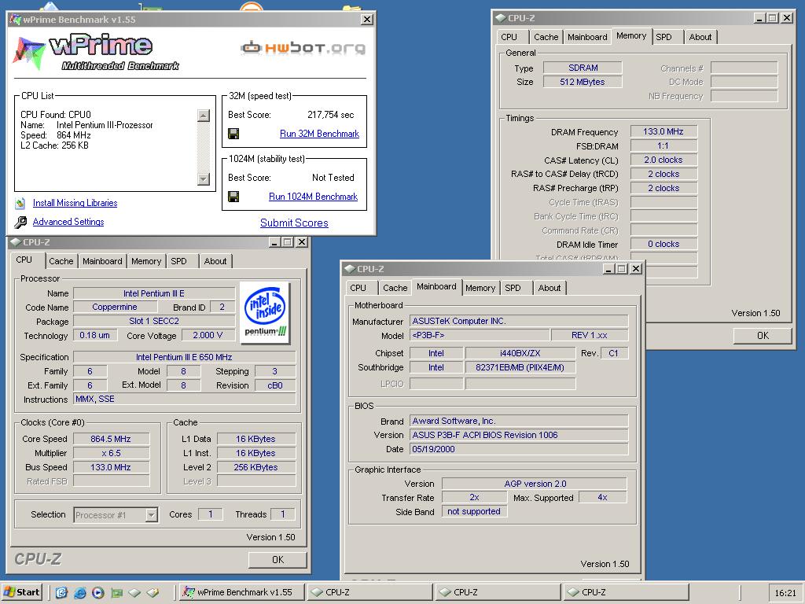Open Memory tab in CPU-Z Mainboard window
Viewport: 805px width, 604px height.
pyautogui.click(x=480, y=288)
